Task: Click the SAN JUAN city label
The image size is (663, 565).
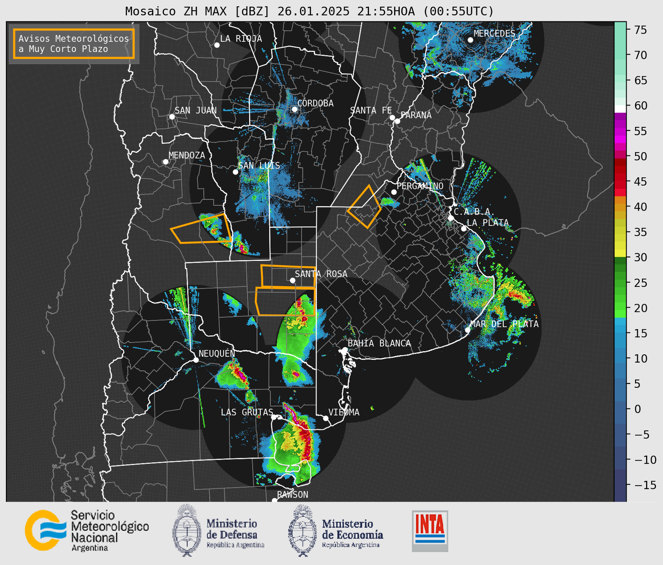Action: (195, 110)
